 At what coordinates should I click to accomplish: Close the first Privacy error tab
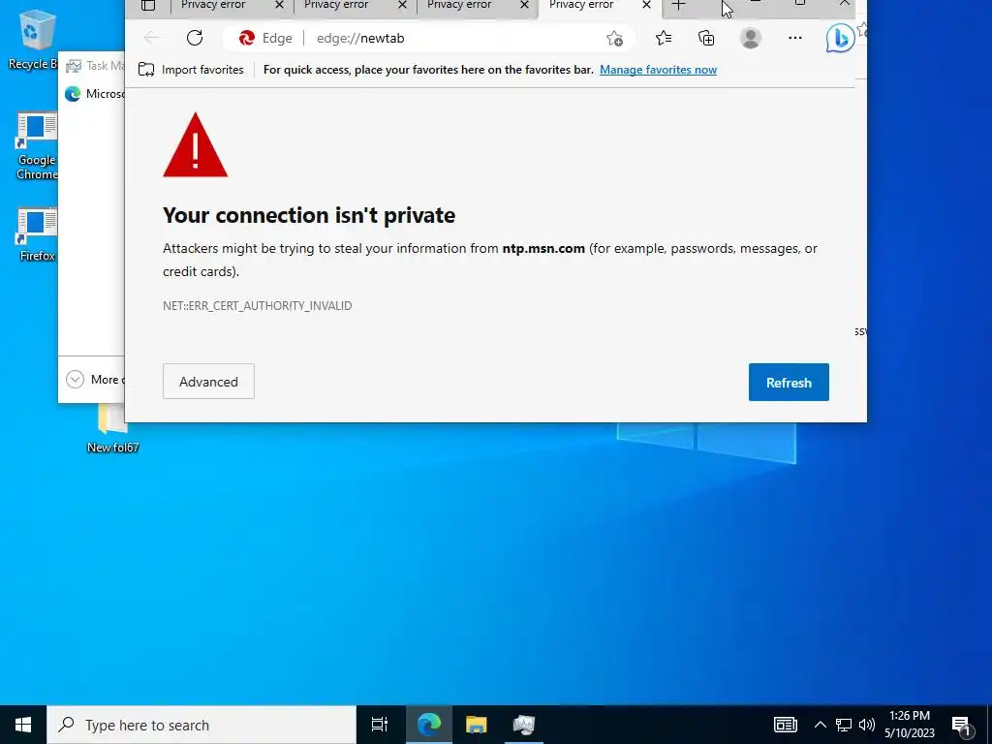coord(279,5)
